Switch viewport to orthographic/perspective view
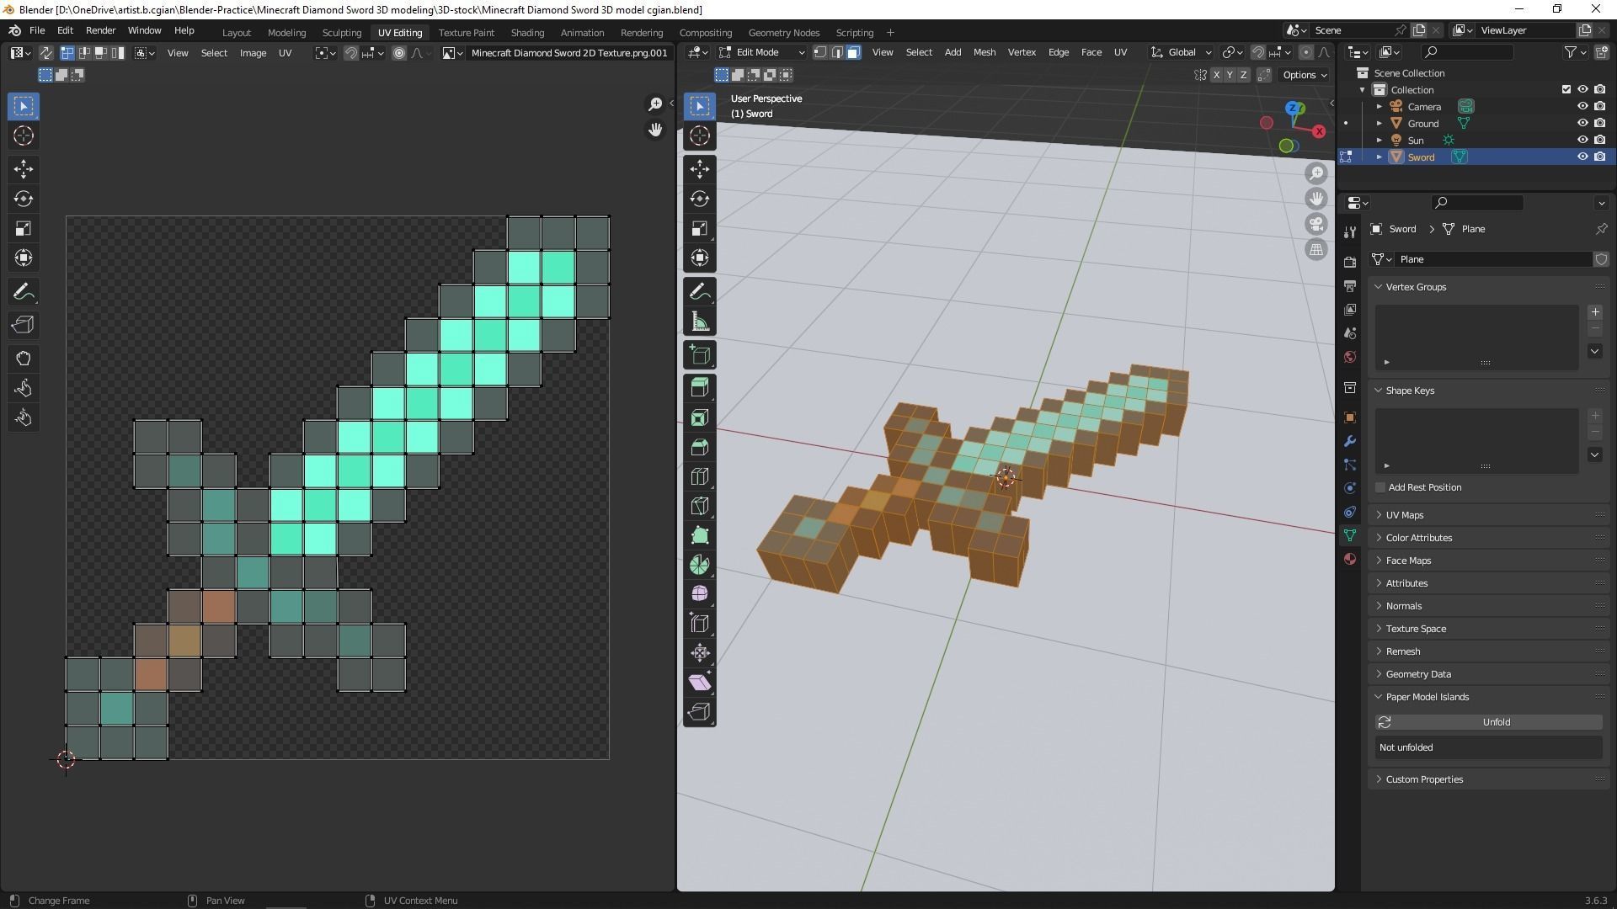 [x=1315, y=249]
